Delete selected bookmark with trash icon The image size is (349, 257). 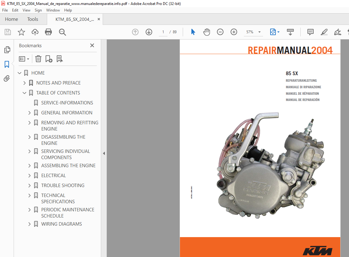tap(38, 59)
